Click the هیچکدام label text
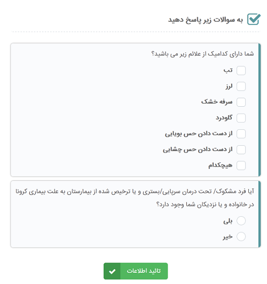Screen dimensions: 267x284 pyautogui.click(x=220, y=165)
